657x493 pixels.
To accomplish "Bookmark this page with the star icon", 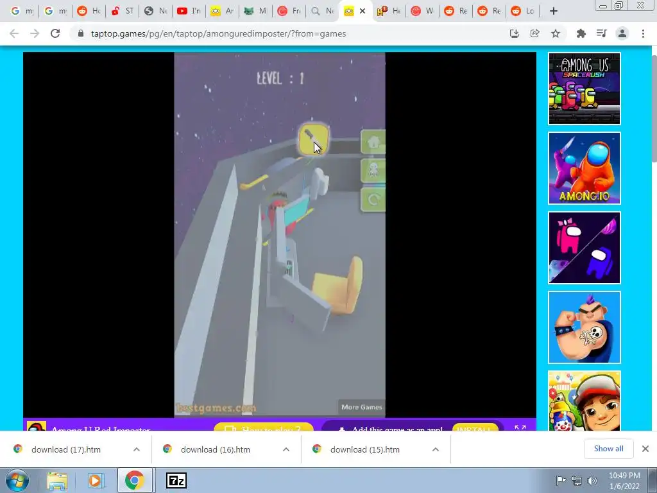I will pyautogui.click(x=556, y=33).
